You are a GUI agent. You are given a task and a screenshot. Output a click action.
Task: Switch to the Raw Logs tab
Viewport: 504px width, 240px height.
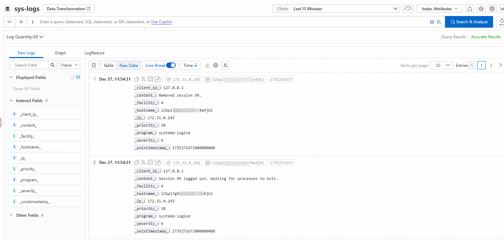coord(26,53)
